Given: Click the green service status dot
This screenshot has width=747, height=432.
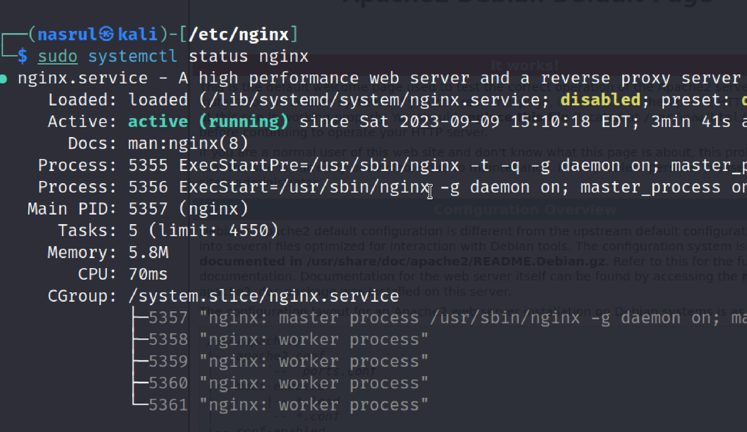Looking at the screenshot, I should 4,79.
